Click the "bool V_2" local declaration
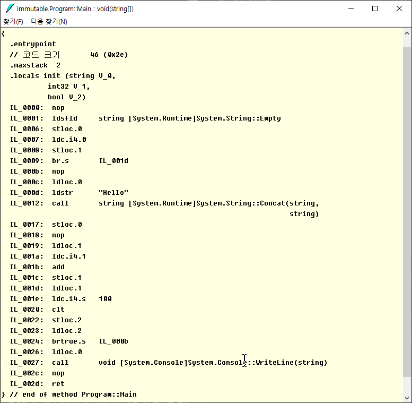The height and width of the screenshot is (403, 412). coord(66,97)
